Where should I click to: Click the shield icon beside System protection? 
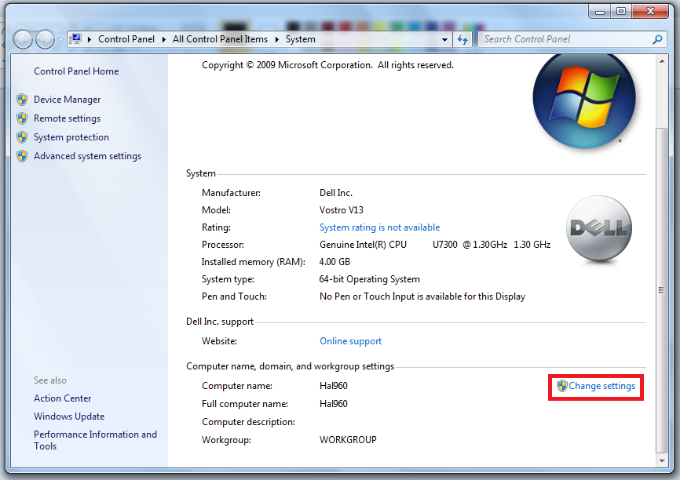(22, 137)
